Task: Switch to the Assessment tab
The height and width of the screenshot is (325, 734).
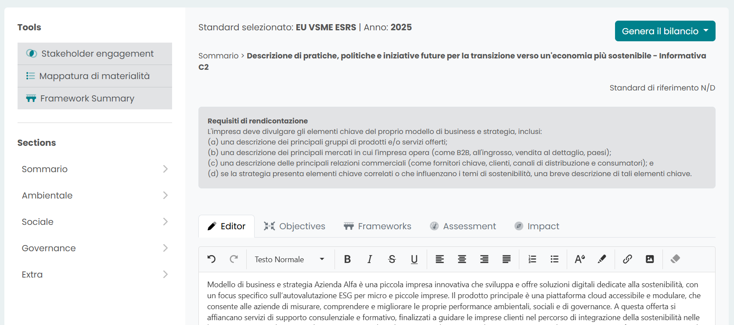Action: pos(463,226)
